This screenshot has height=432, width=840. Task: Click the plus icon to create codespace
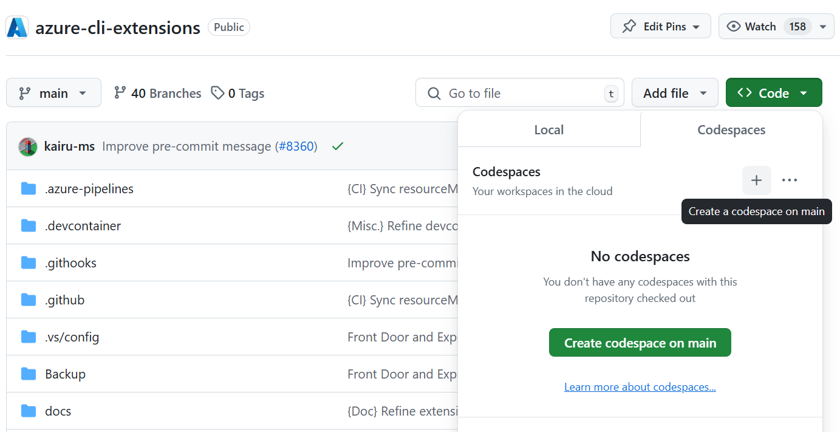click(756, 180)
